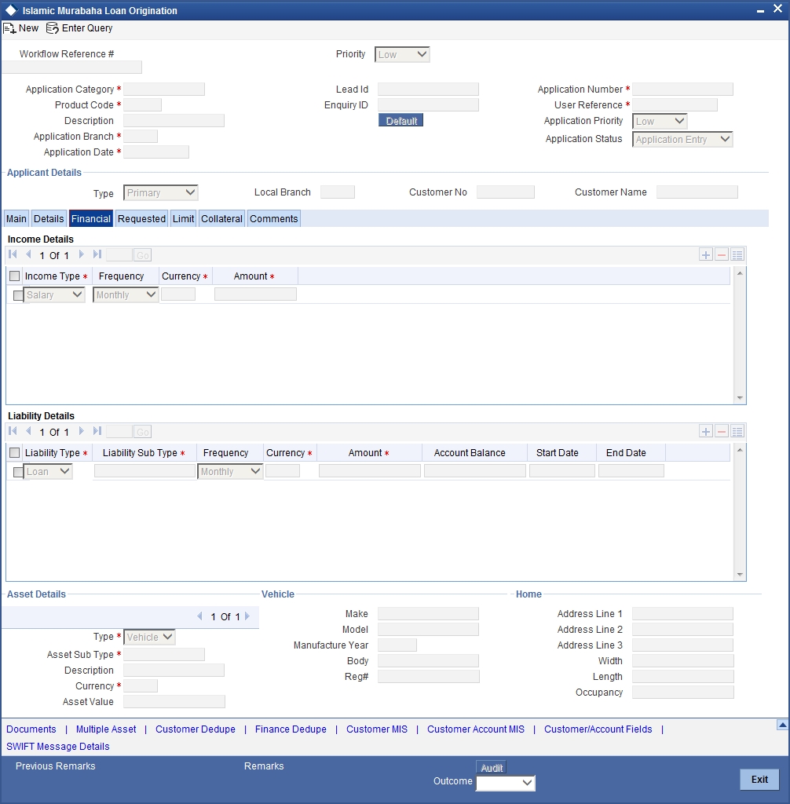Open the Finance Dedupe link
This screenshot has width=790, height=804.
pyautogui.click(x=291, y=729)
